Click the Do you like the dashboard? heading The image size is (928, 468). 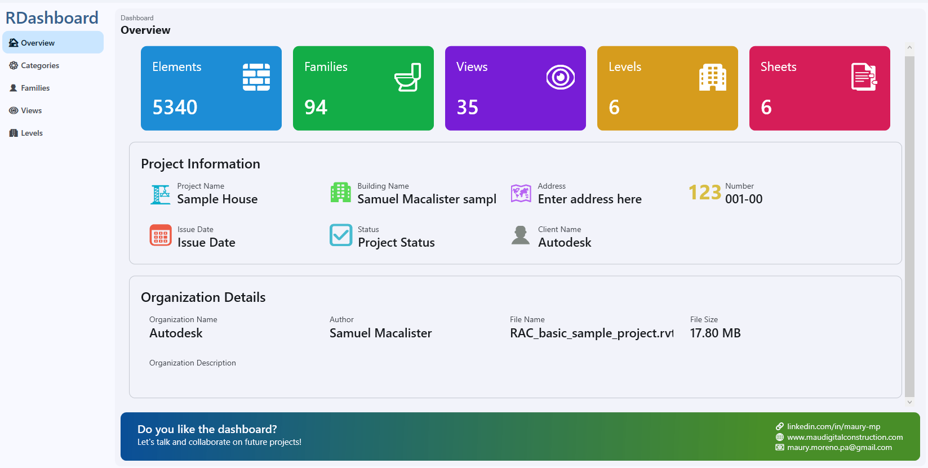207,429
